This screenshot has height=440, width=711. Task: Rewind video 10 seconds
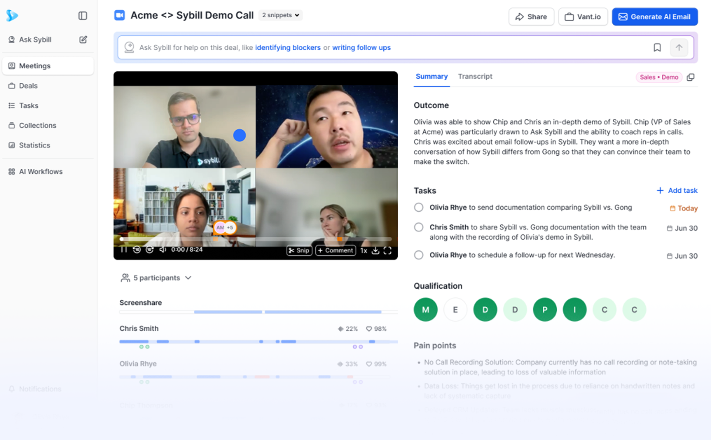(136, 250)
